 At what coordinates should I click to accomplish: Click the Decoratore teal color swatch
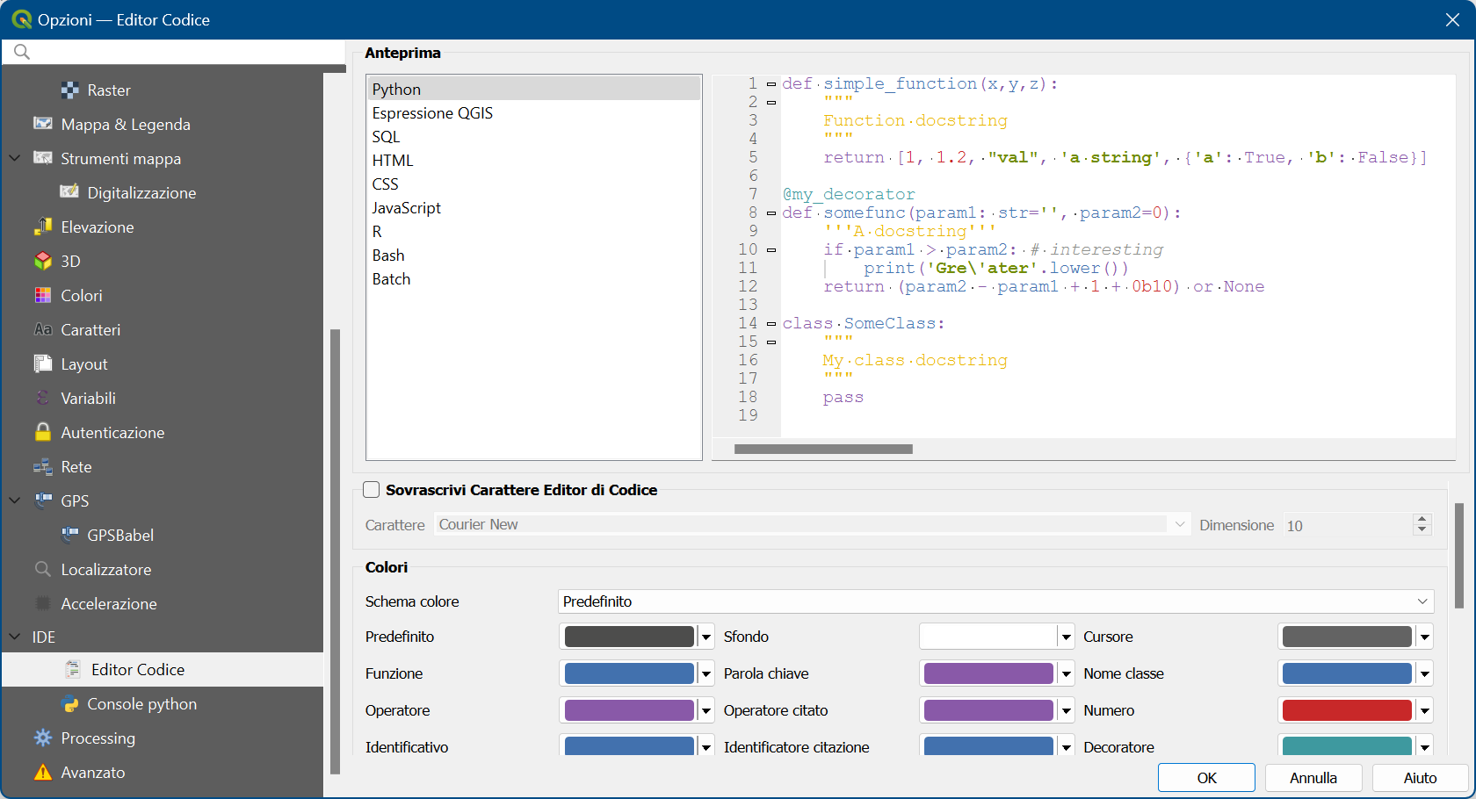[x=1347, y=746]
